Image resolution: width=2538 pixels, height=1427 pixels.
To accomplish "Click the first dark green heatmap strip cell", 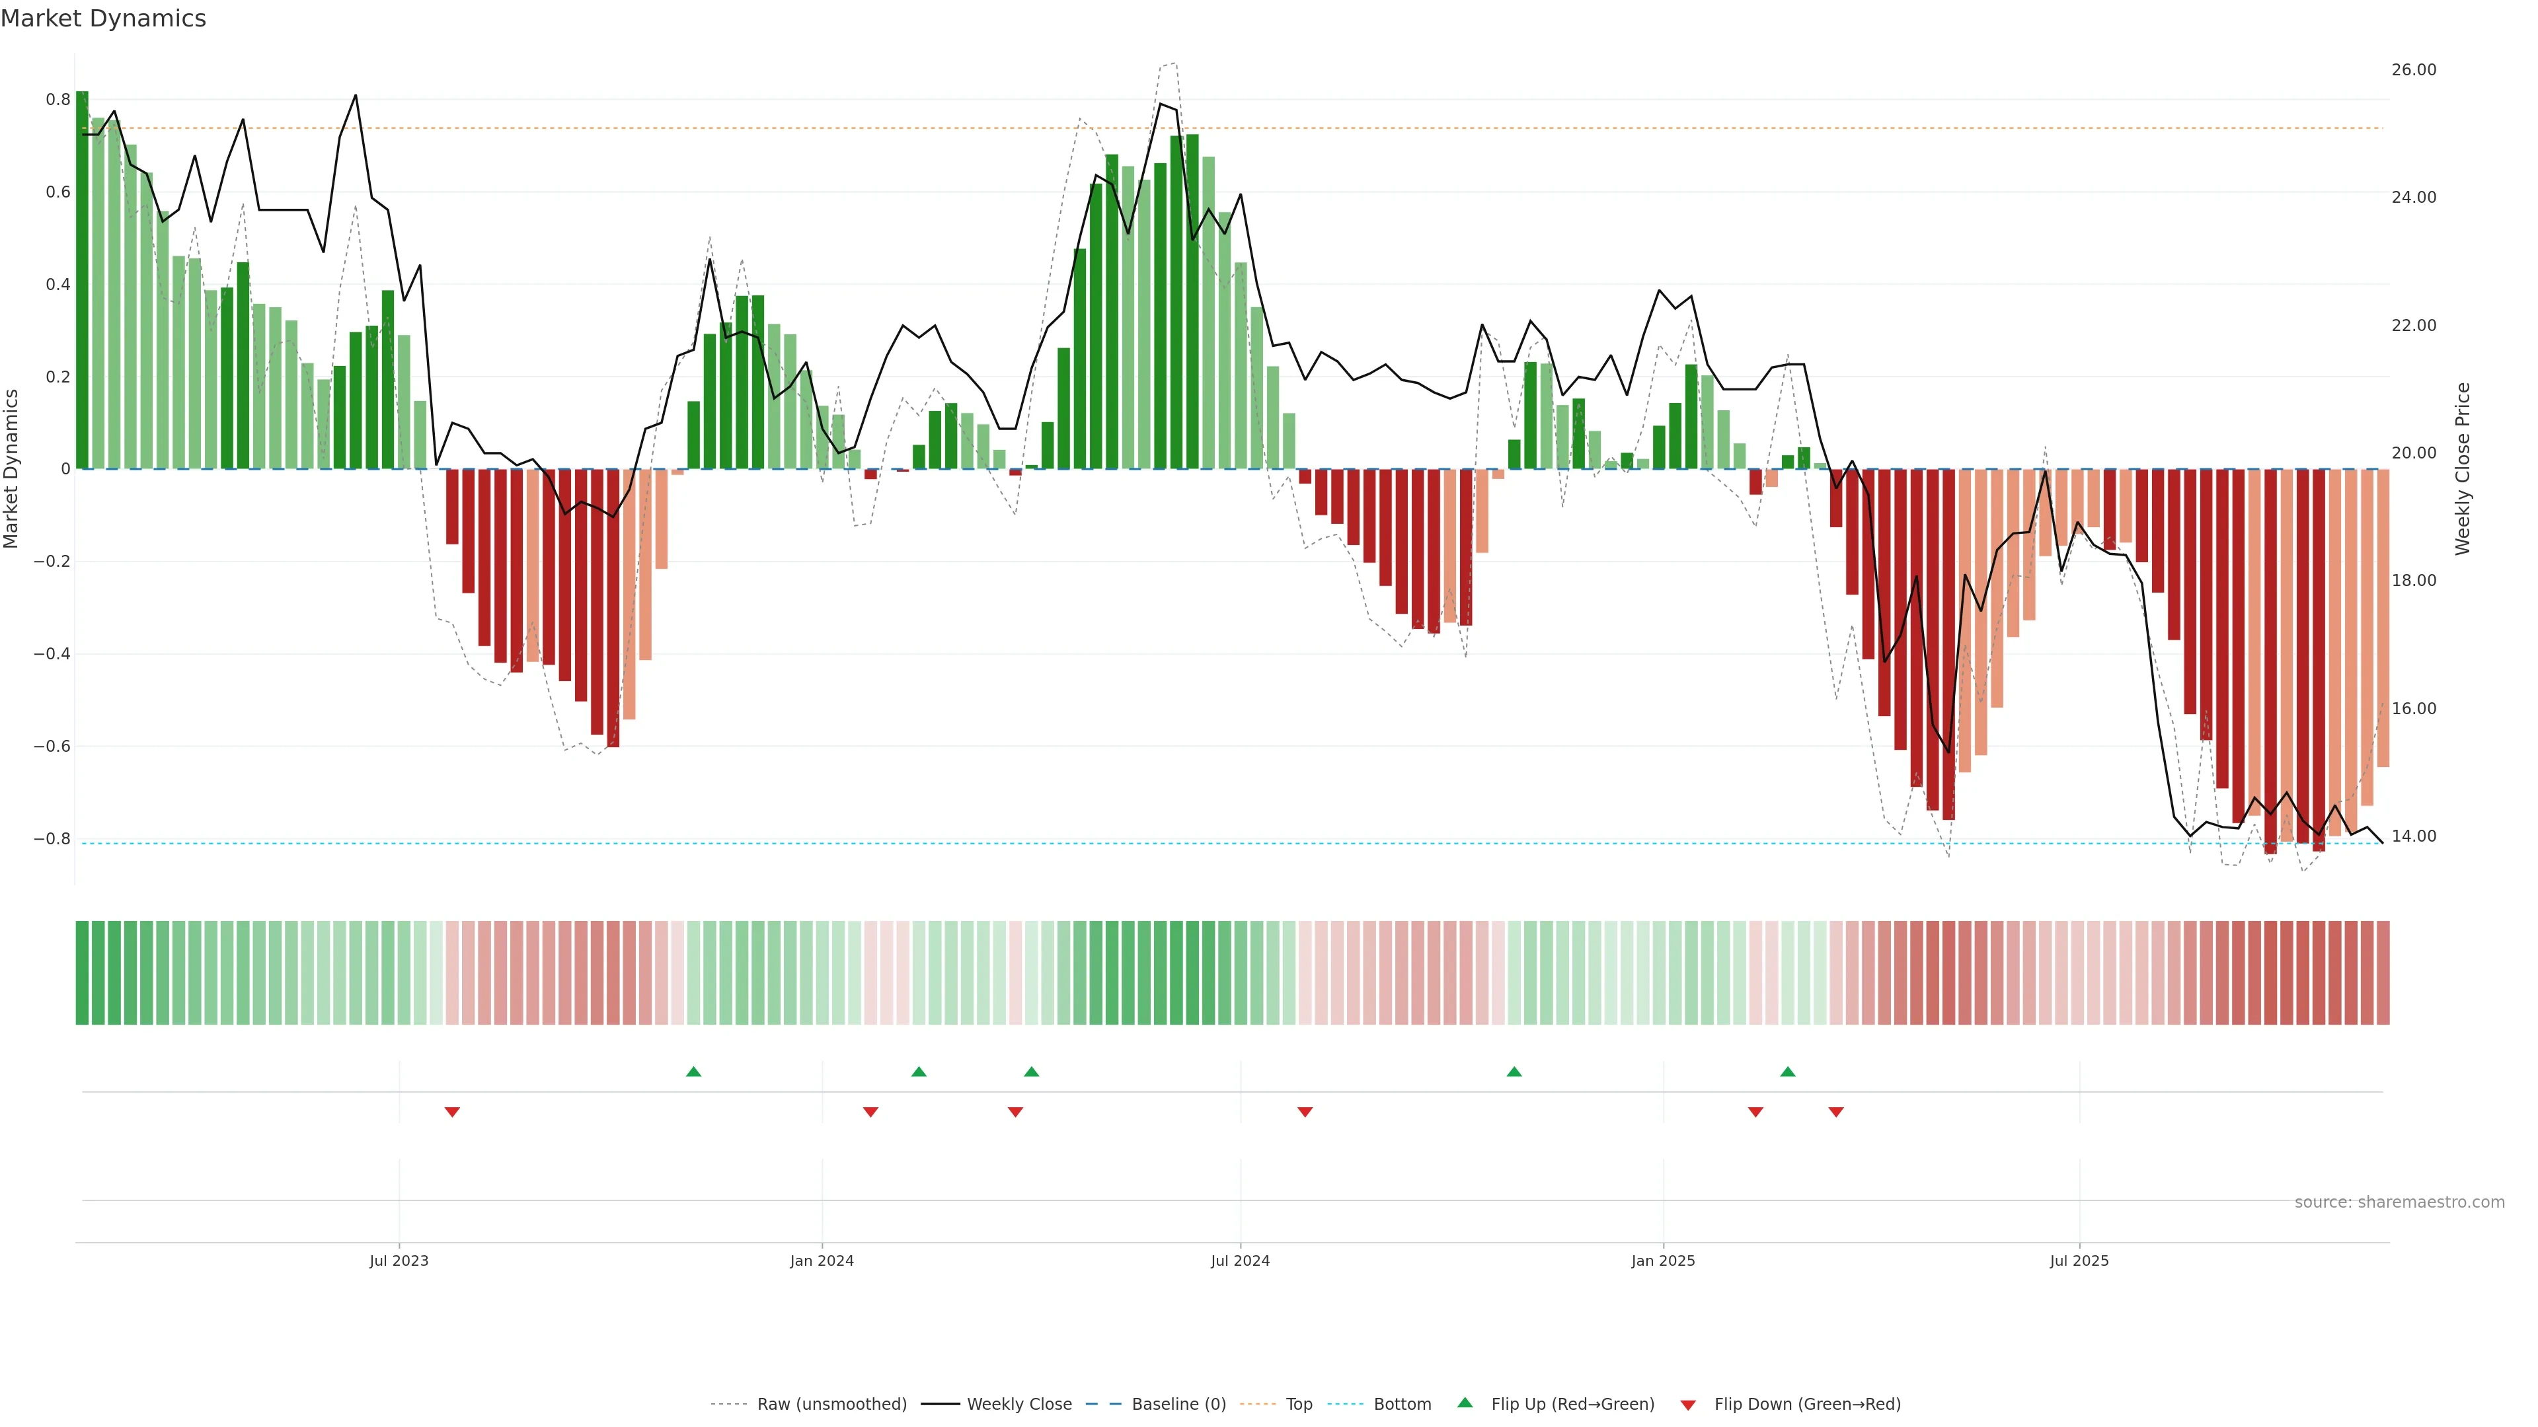I will click(x=82, y=973).
